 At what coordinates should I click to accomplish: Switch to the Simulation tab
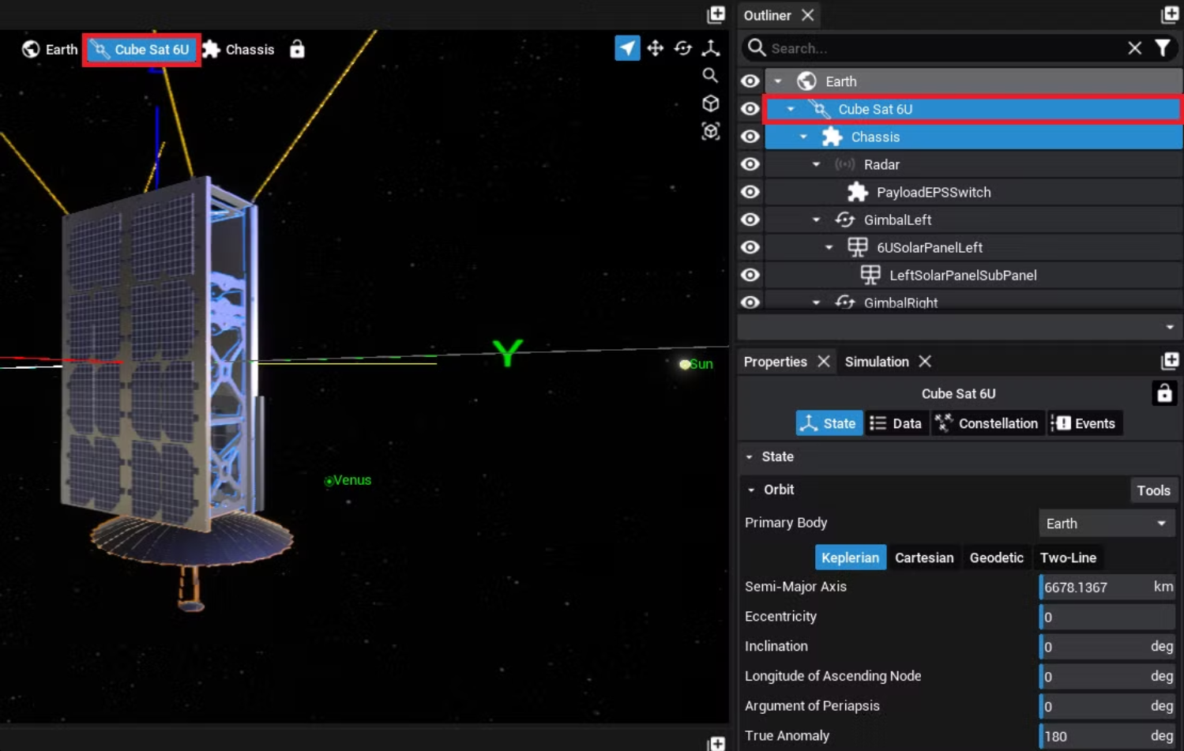click(x=877, y=361)
